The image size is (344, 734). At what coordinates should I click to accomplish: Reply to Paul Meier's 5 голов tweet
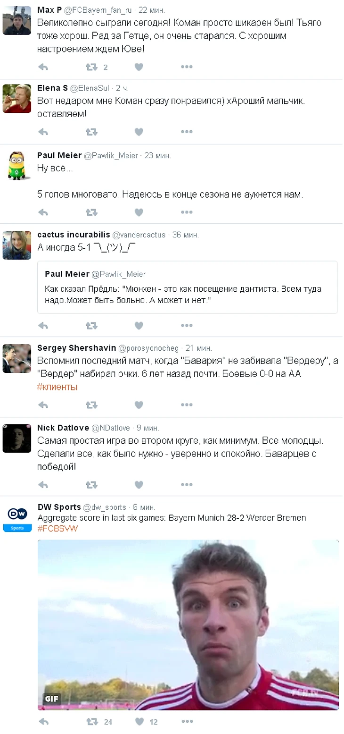(43, 212)
